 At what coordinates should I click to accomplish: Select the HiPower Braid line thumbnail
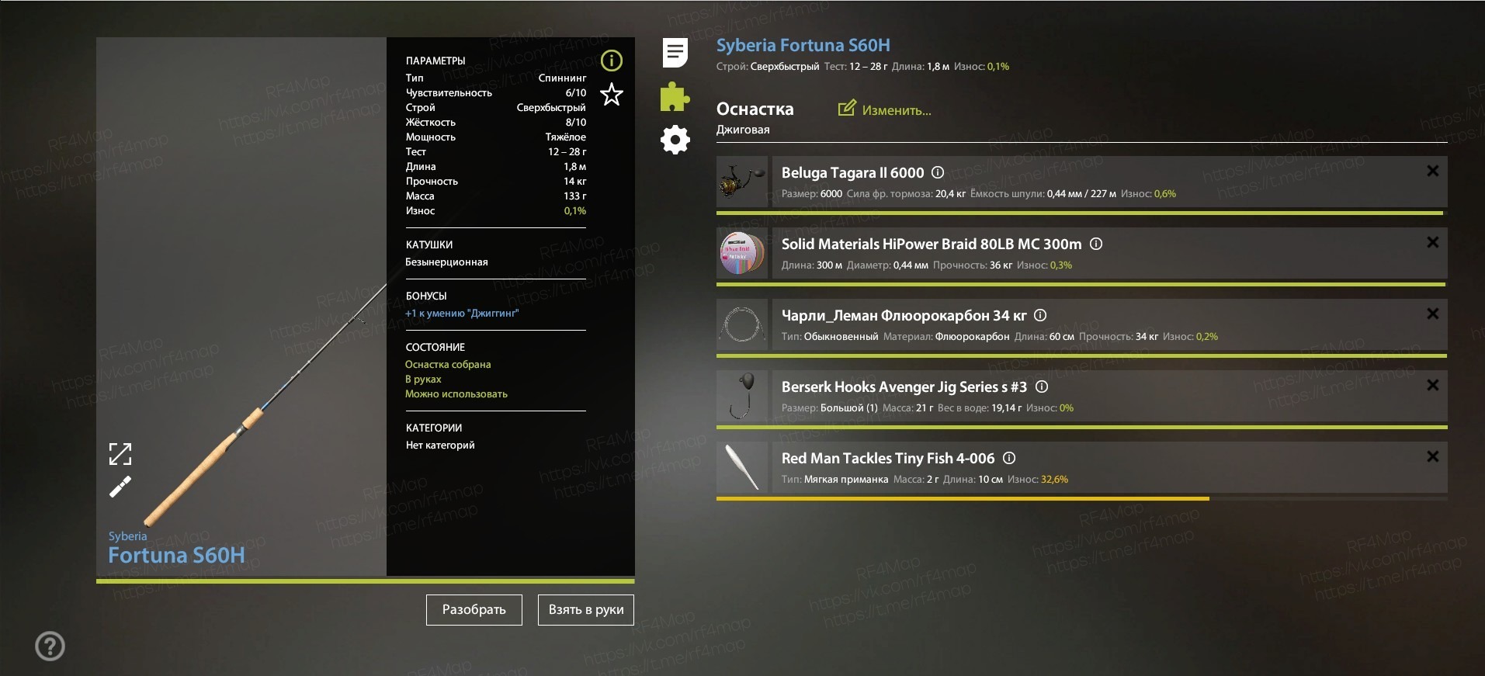click(742, 253)
